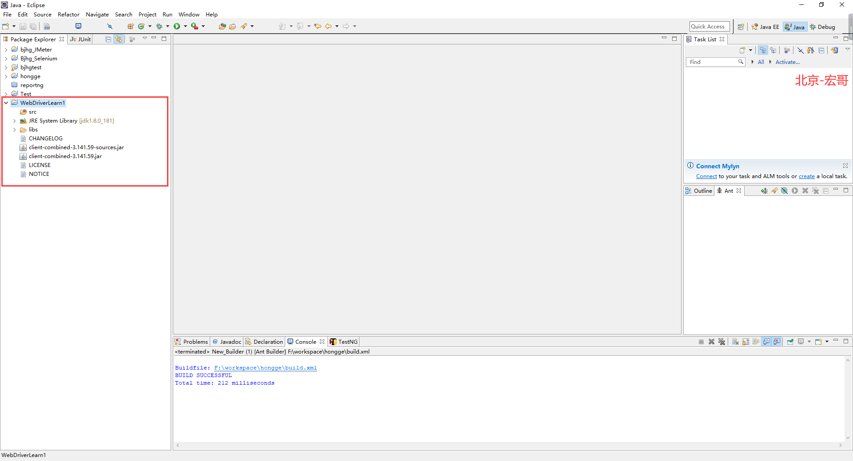Click Remove All Terminated Launches in Console
The image size is (853, 461).
pos(721,342)
